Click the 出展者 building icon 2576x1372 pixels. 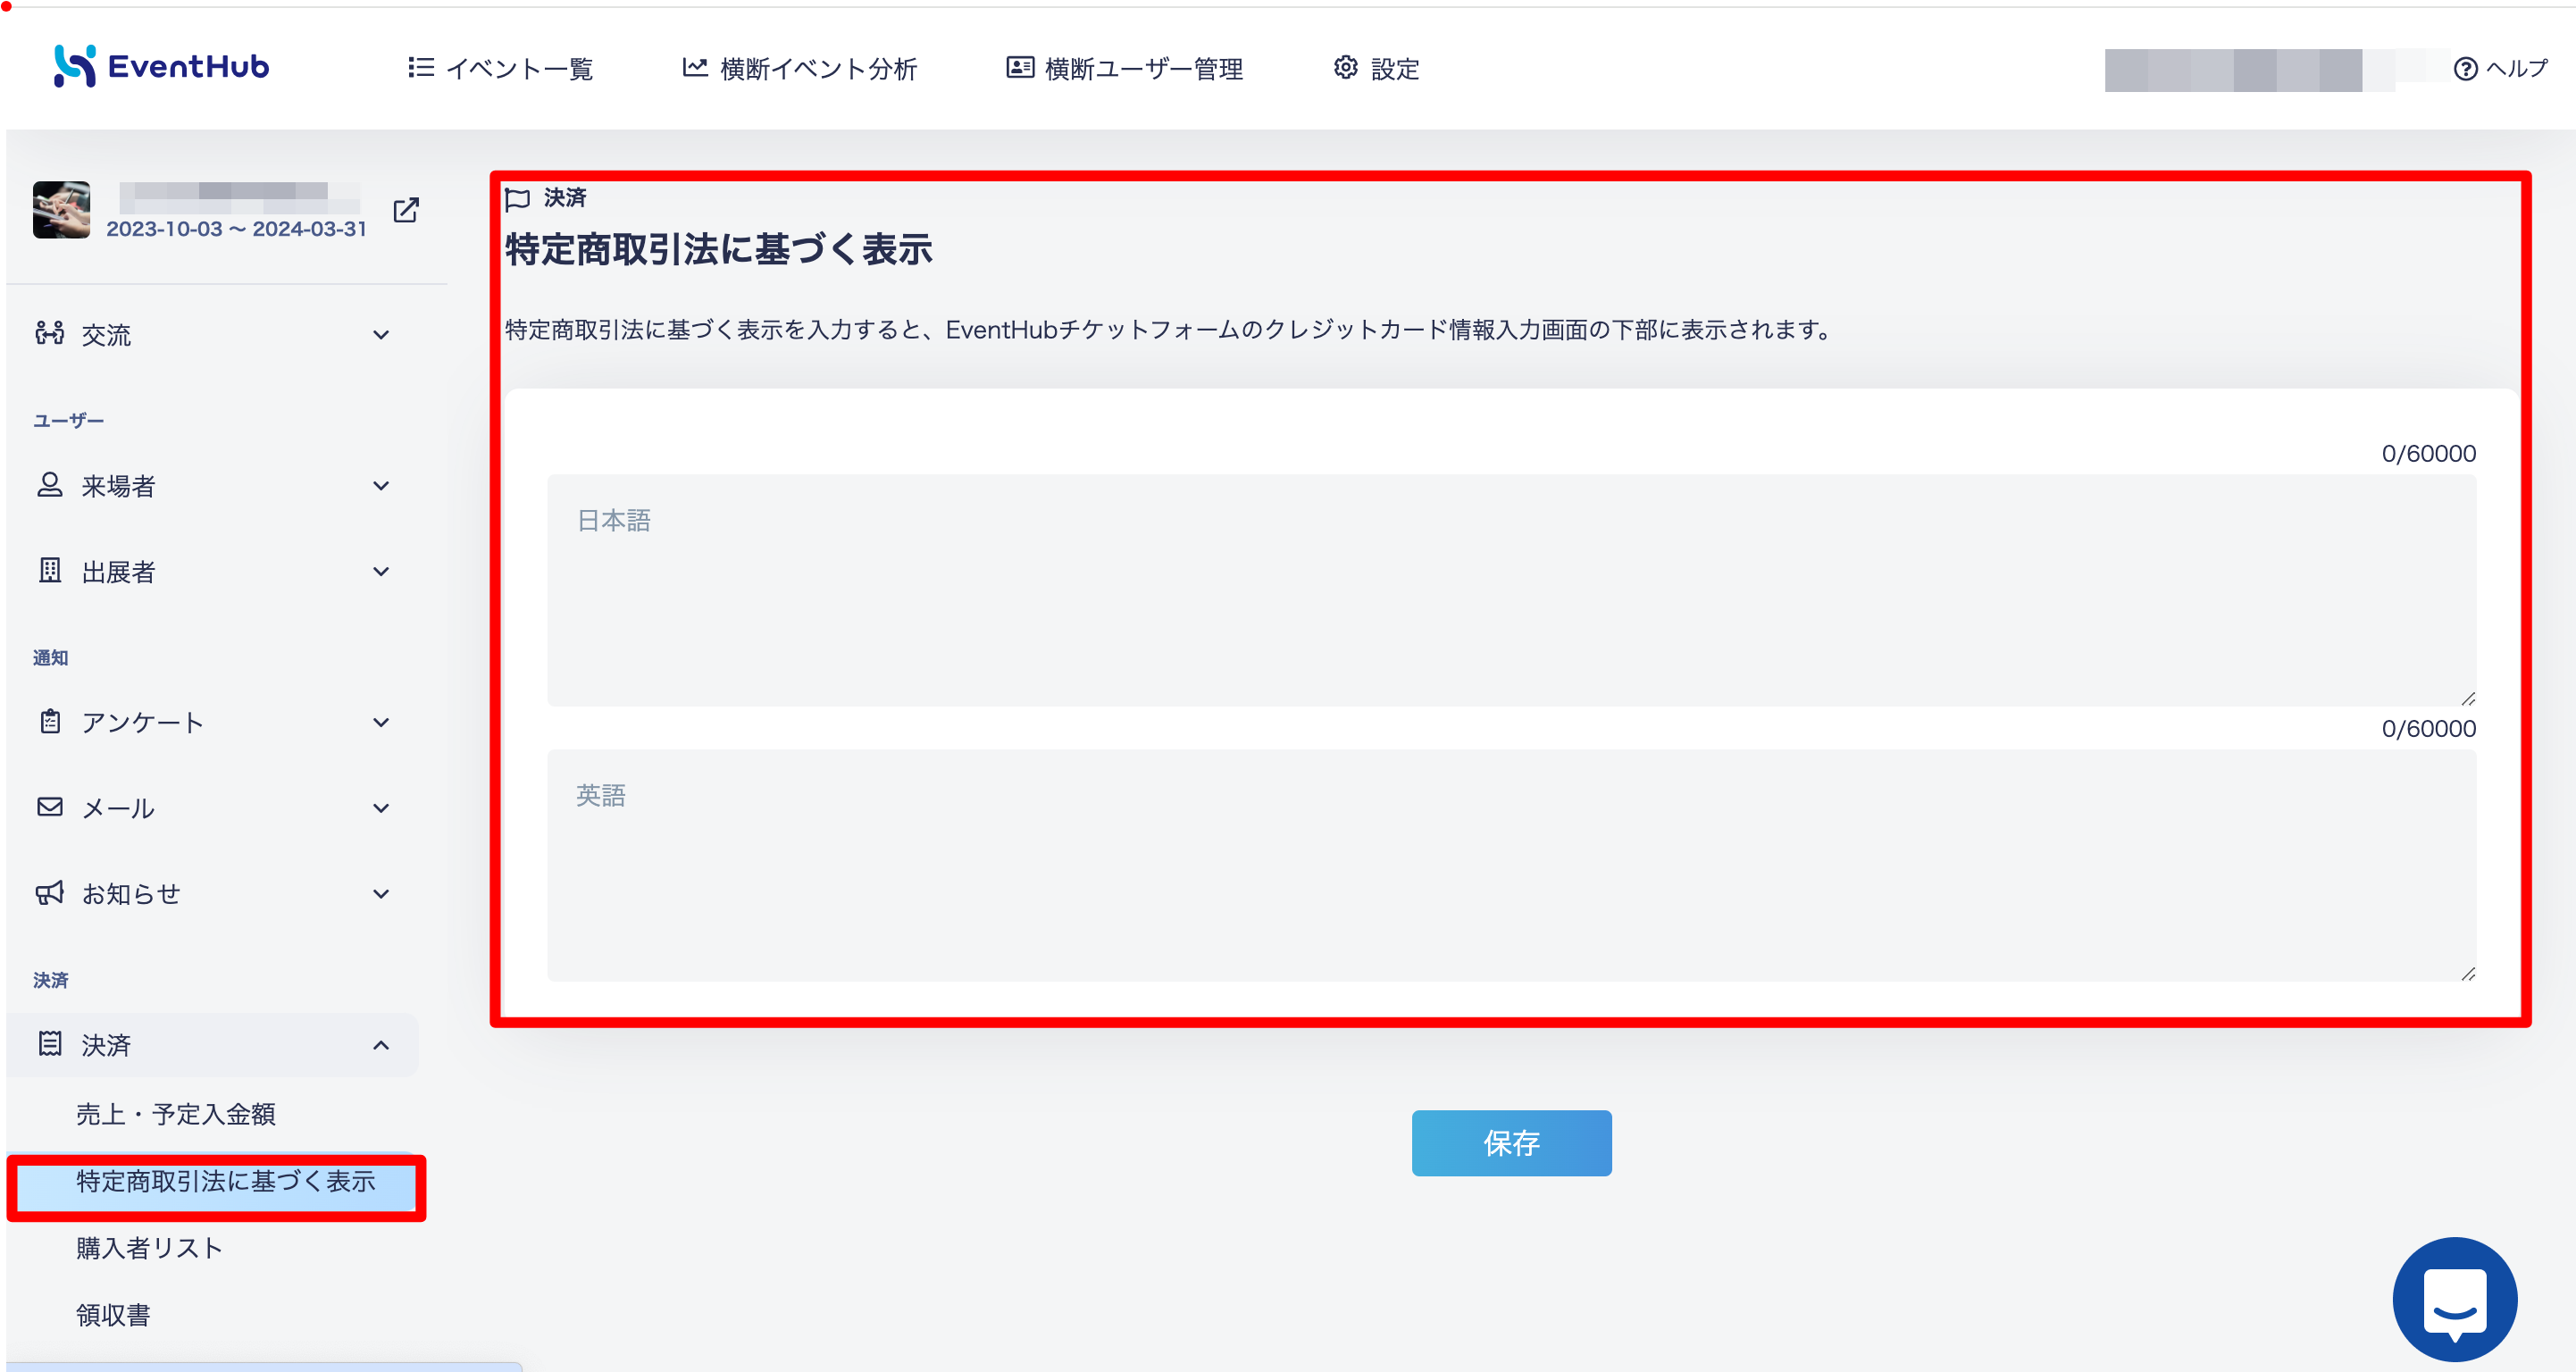50,570
